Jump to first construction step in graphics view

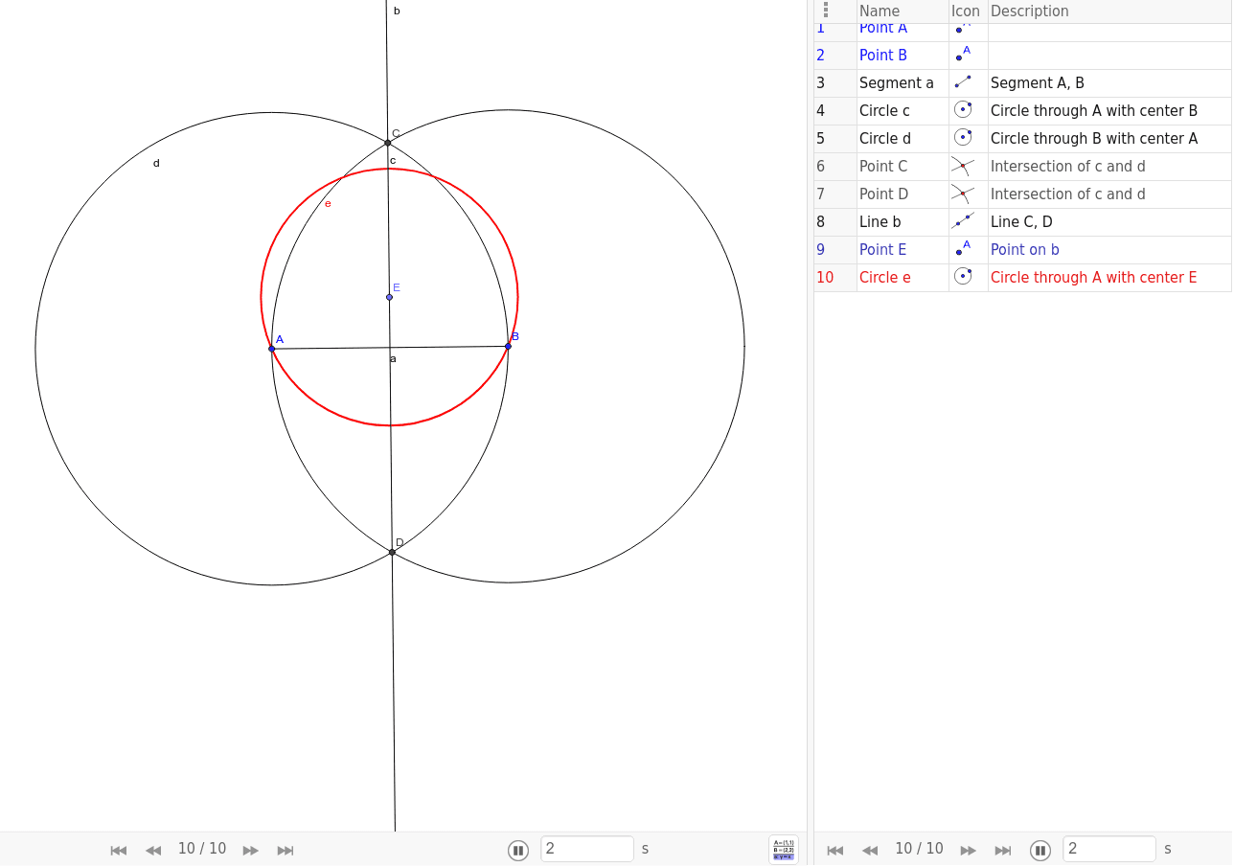119,850
